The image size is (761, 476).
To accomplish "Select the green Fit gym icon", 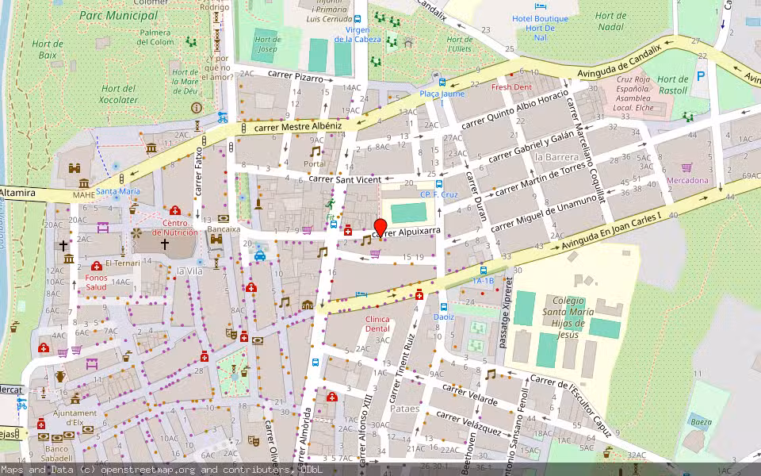I will tap(331, 205).
